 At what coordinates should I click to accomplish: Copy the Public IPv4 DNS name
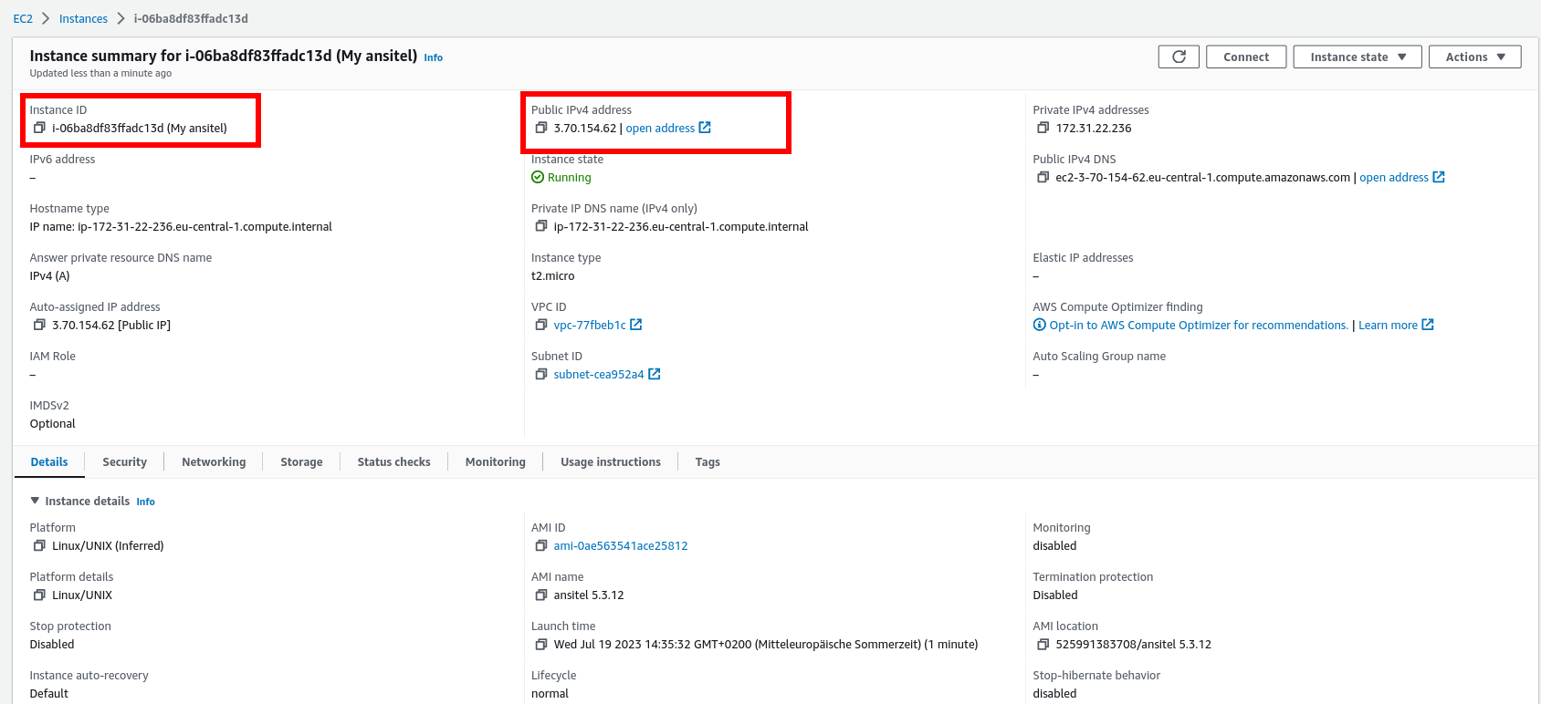tap(1043, 178)
